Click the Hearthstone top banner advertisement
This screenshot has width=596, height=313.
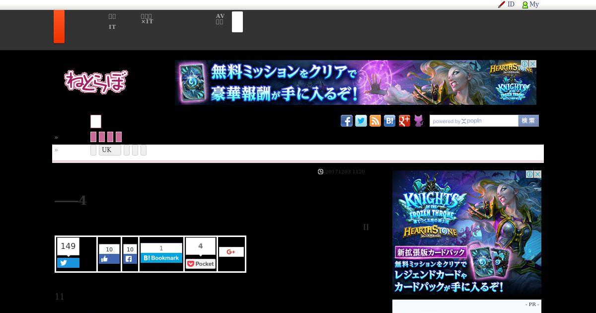(x=356, y=82)
